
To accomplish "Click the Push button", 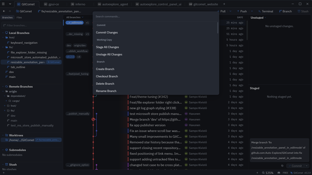I will [242, 11].
